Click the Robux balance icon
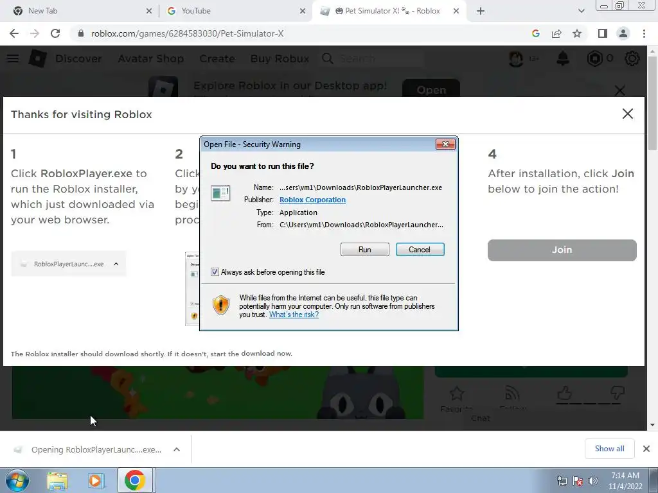This screenshot has width=658, height=493. (x=594, y=58)
